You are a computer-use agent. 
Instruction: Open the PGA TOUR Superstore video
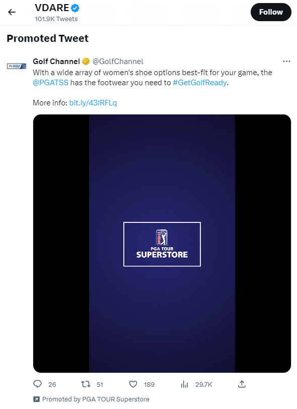tap(162, 244)
